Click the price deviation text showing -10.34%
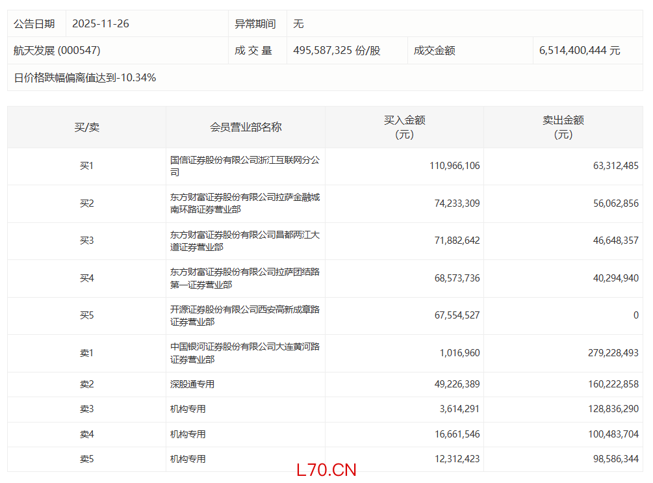653x483 pixels. pyautogui.click(x=85, y=78)
